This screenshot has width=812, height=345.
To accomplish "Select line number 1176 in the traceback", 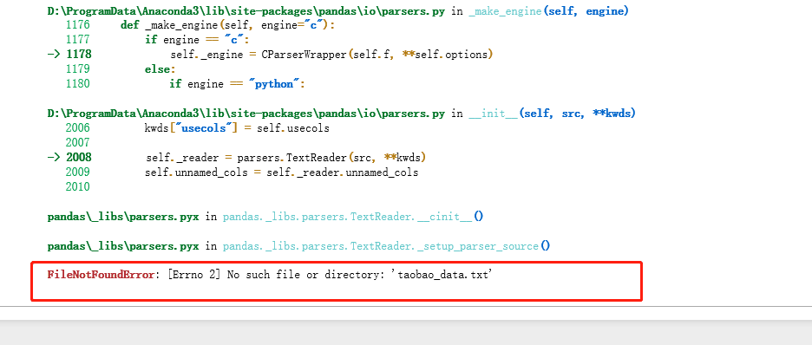I will (78, 25).
